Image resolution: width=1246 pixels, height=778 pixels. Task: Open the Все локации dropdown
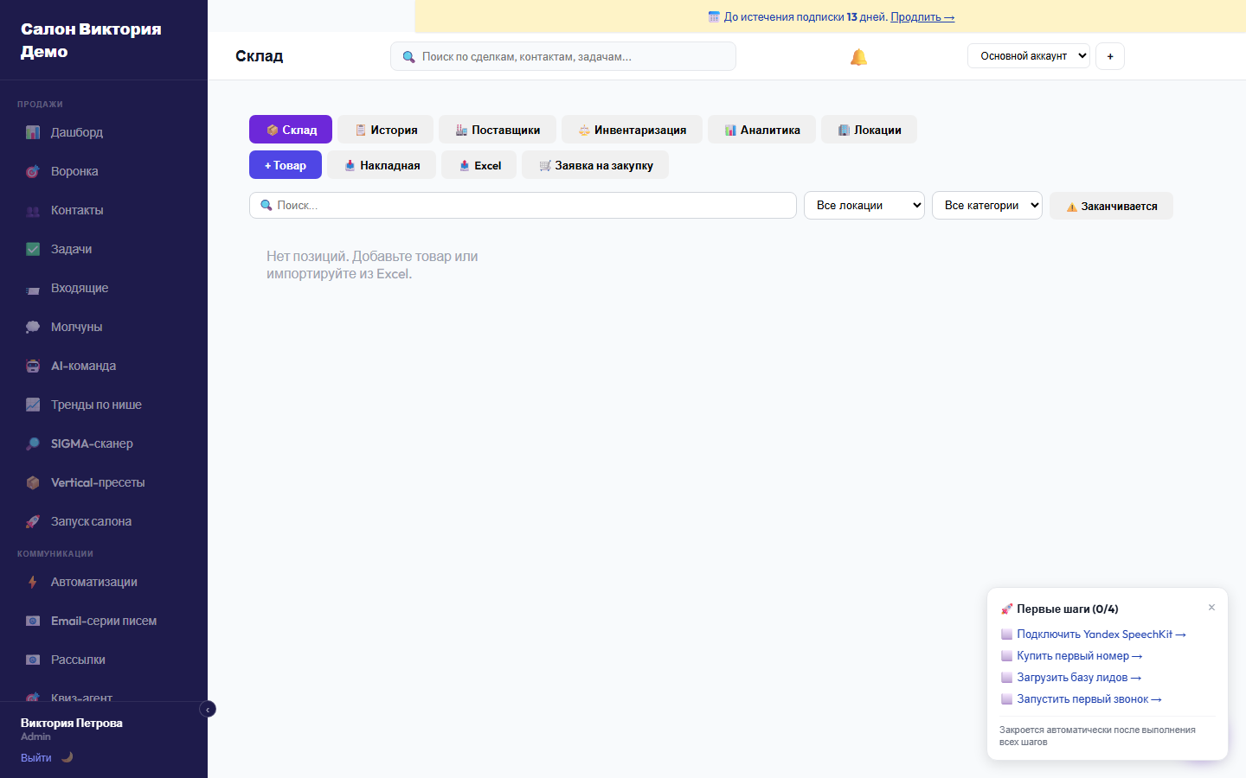864,206
